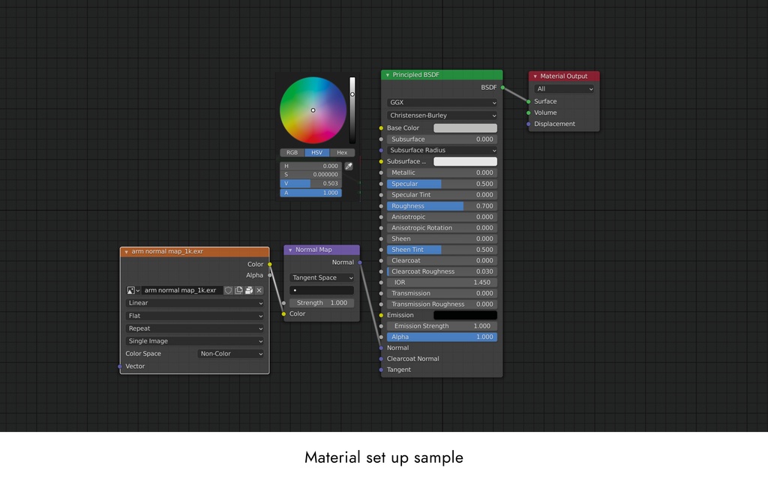The height and width of the screenshot is (480, 768).
Task: Click the Sheen Tint slider
Action: (x=442, y=250)
